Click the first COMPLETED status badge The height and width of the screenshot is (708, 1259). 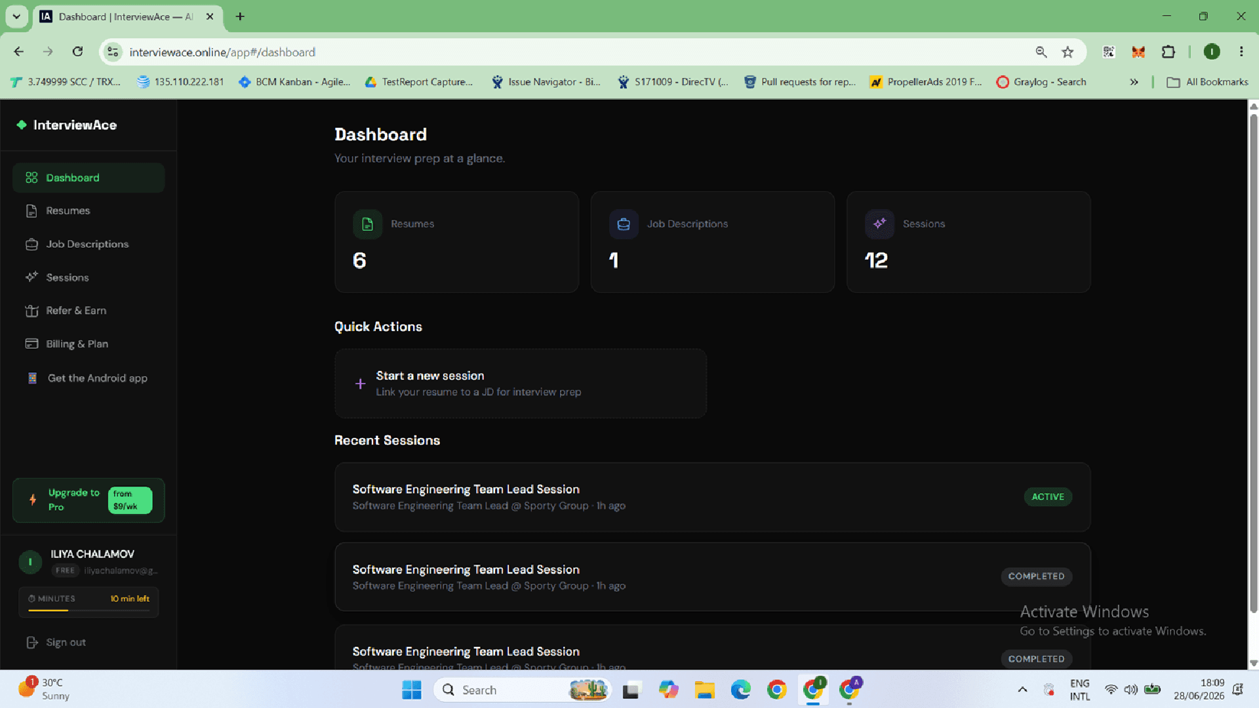coord(1037,576)
